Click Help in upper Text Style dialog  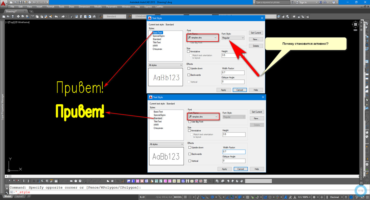point(256,90)
